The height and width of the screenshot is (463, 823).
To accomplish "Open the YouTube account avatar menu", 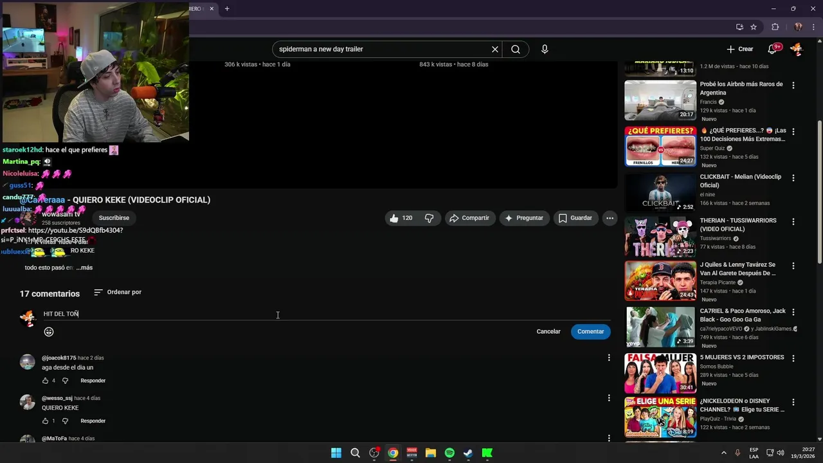I will [796, 49].
